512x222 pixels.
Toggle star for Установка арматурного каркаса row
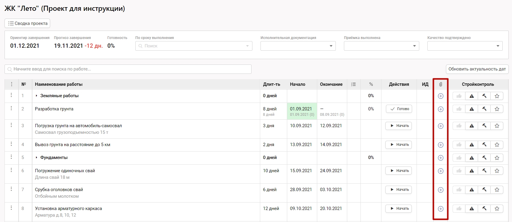coord(497,209)
